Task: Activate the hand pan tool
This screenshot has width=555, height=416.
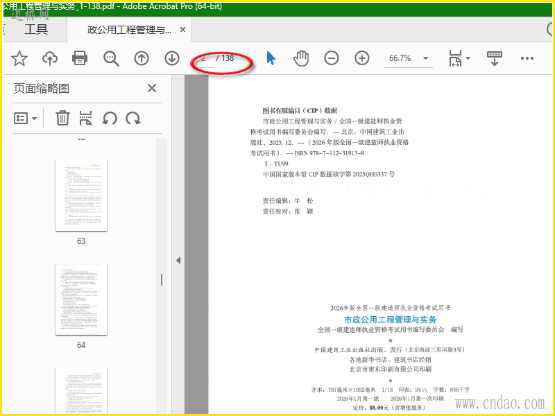Action: point(301,58)
